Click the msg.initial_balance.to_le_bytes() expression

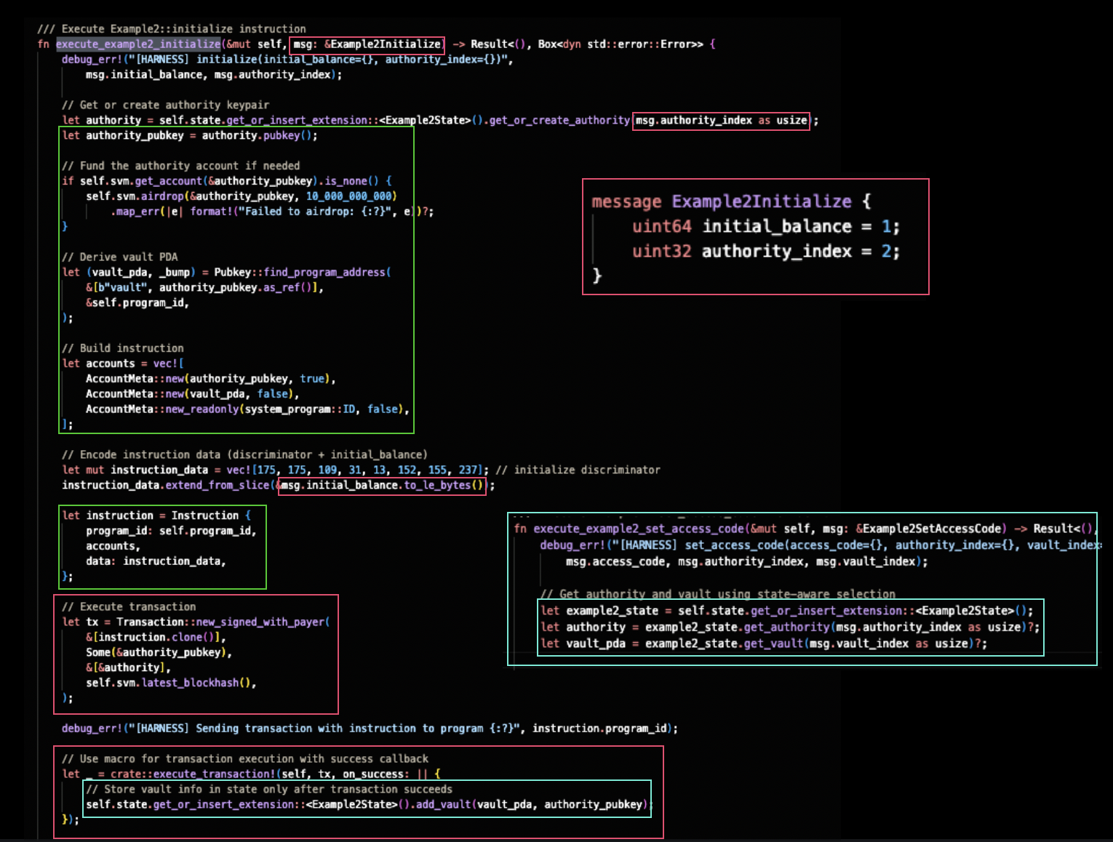tap(382, 486)
